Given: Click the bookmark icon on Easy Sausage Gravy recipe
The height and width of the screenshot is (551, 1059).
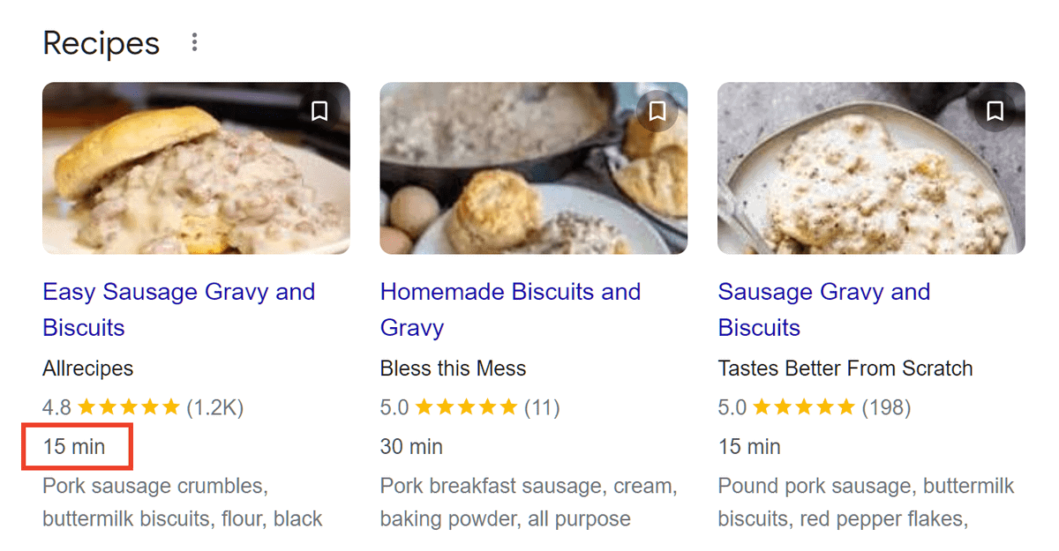Looking at the screenshot, I should 319,110.
